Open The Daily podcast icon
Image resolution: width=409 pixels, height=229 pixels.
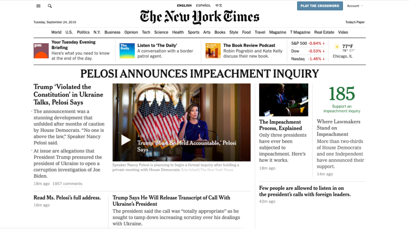[127, 51]
